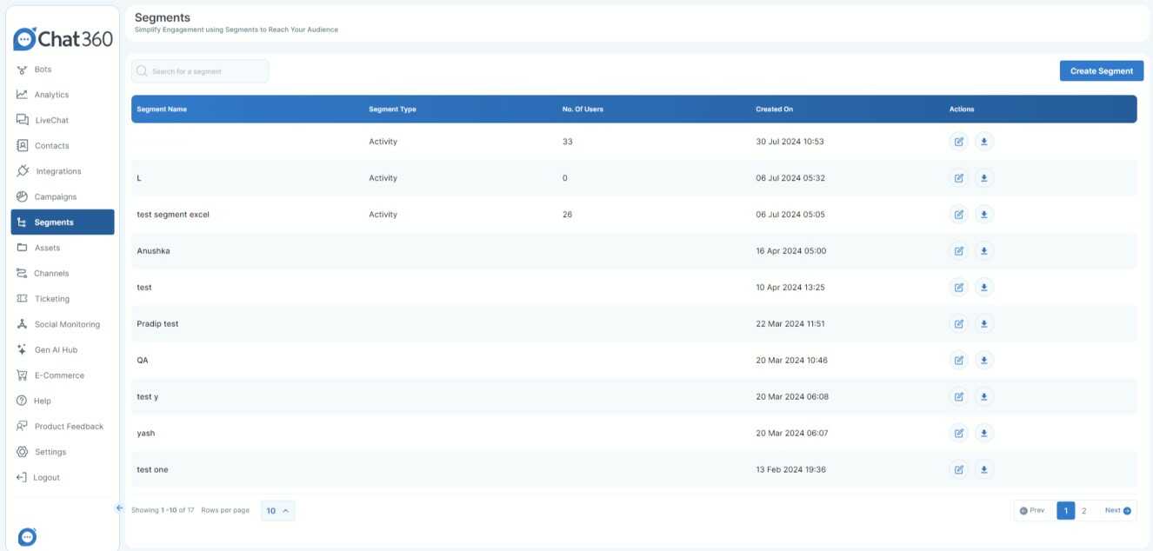This screenshot has height=551, width=1153.
Task: Click the segment search field
Action: [x=200, y=70]
